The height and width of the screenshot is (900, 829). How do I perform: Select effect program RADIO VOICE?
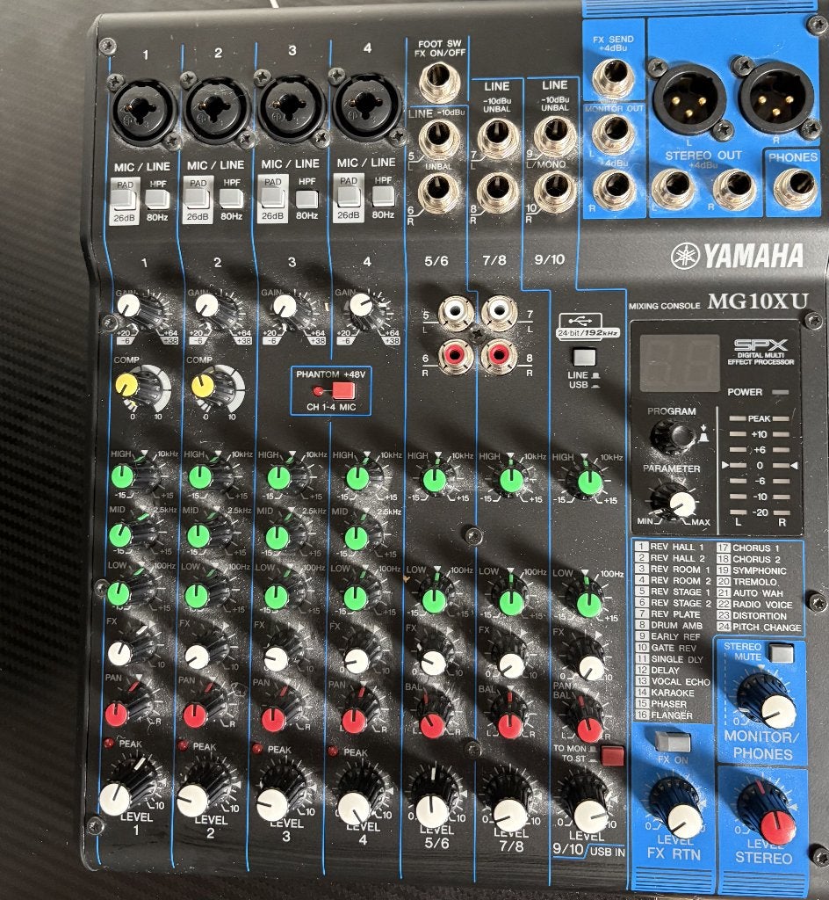pyautogui.click(x=755, y=605)
